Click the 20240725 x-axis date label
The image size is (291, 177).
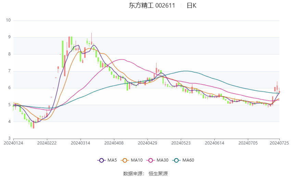point(279,143)
